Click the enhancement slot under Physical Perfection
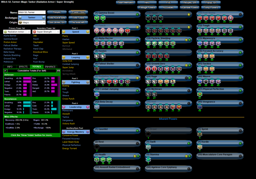The image size is (256, 179). 199,94
